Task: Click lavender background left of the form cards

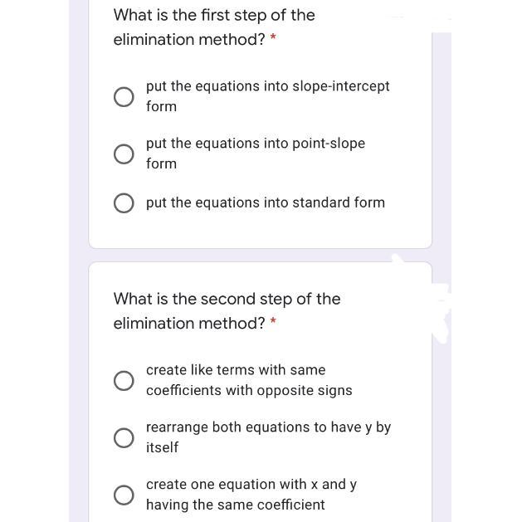Action: (79, 249)
